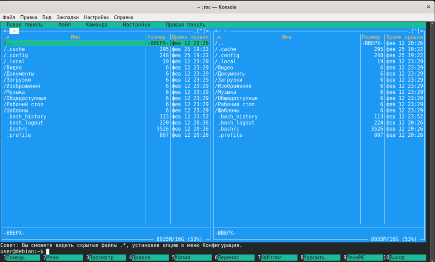Click the 1 Помощь function key

(22, 258)
